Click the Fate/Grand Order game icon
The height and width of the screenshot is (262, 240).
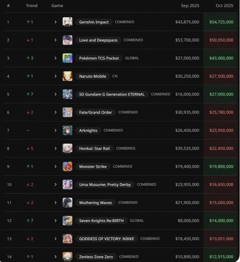(68, 112)
